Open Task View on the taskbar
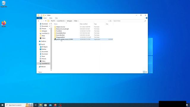 tap(36, 105)
